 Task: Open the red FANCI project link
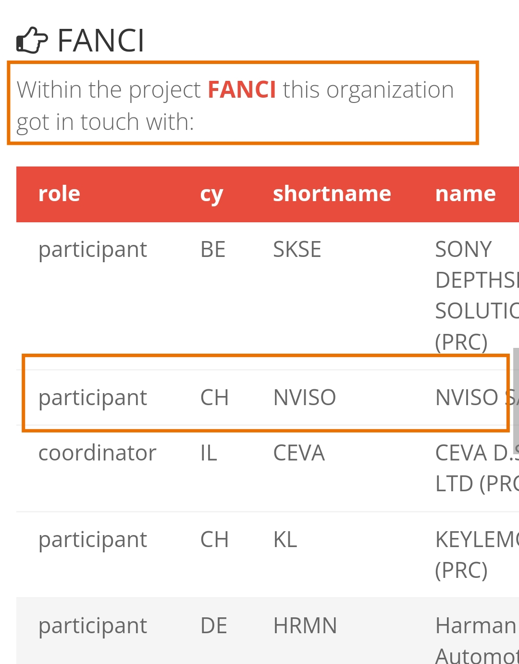tap(242, 89)
